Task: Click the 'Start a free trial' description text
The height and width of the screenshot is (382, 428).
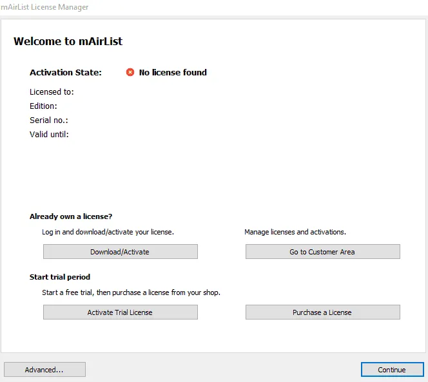Action: 126,292
